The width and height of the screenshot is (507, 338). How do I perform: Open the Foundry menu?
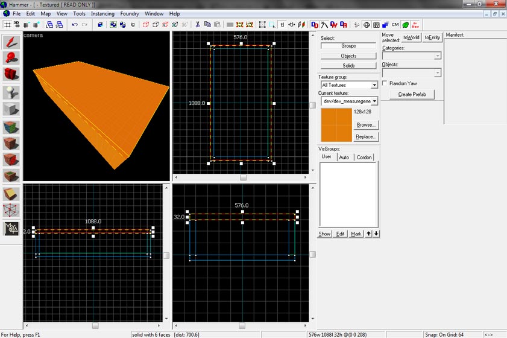130,14
